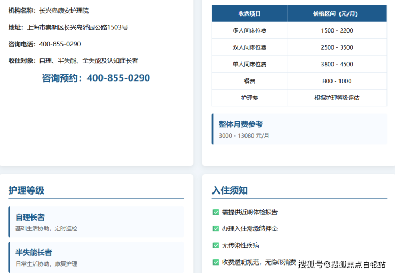Click the 入住须知 section heading
Image resolution: width=395 pixels, height=273 pixels.
point(230,190)
